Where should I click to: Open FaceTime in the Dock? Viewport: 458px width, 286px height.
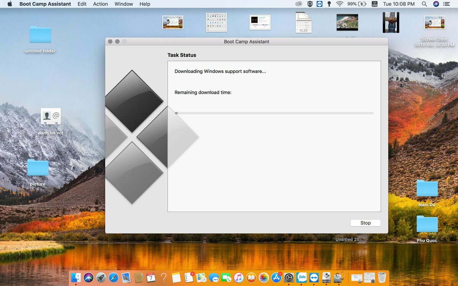click(226, 277)
